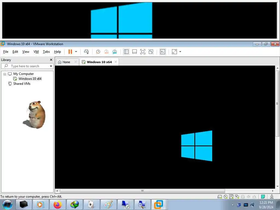Open the power options dropdown next to pause

(76, 52)
